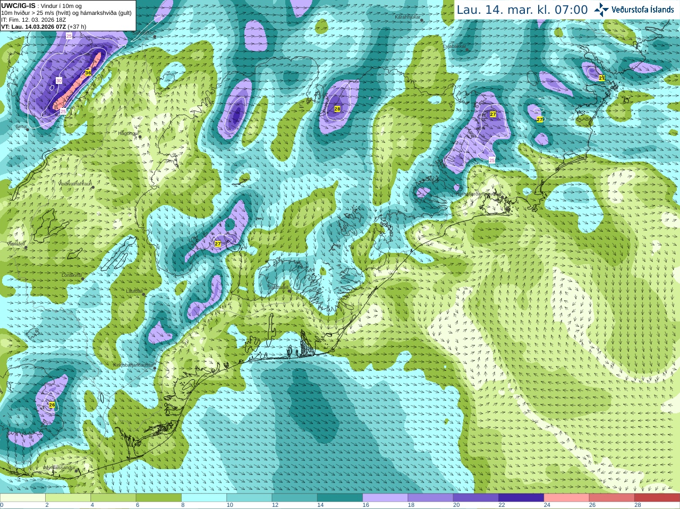Click the 18–20 m/s legend swatch
This screenshot has width=680, height=509.
pyautogui.click(x=431, y=498)
